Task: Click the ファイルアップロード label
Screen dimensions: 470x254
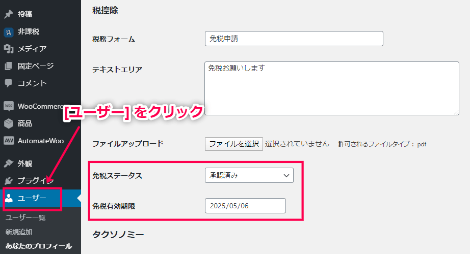Action: point(128,144)
